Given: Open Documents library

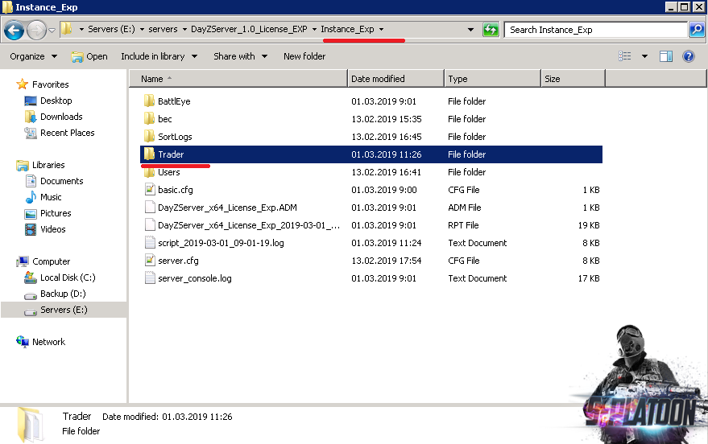Looking at the screenshot, I should (x=62, y=181).
